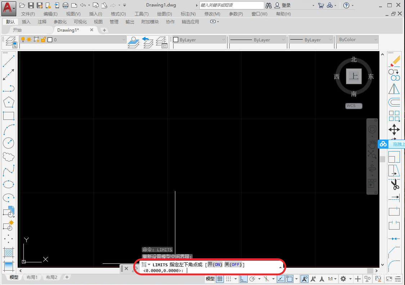Select the Construction Line tool
Viewport: 405px width, 285px height.
(9, 74)
